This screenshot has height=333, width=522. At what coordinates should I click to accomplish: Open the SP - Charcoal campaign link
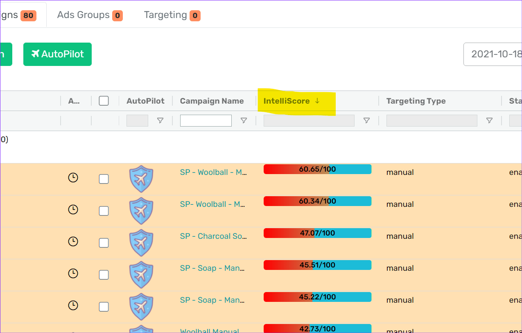pyautogui.click(x=213, y=236)
